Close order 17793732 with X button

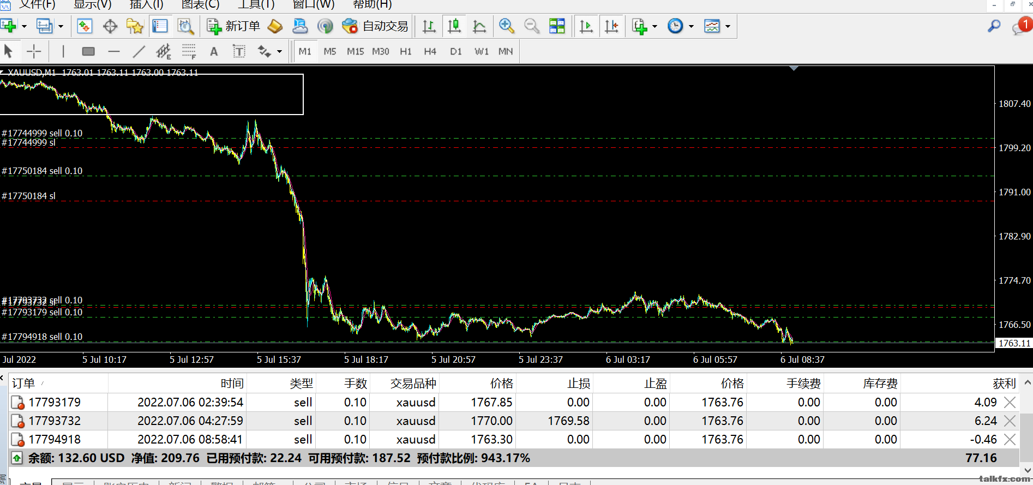tap(1010, 421)
